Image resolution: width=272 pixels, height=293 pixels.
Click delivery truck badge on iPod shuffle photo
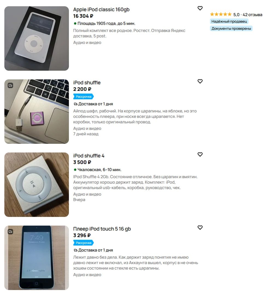[x=10, y=85]
